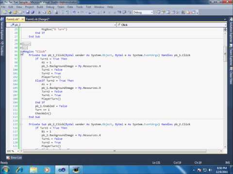Open the Window menu

pos(99,7)
